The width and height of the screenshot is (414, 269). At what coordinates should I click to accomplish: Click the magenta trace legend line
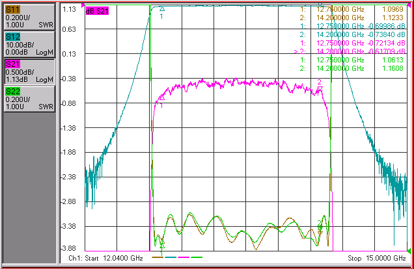tap(184, 257)
